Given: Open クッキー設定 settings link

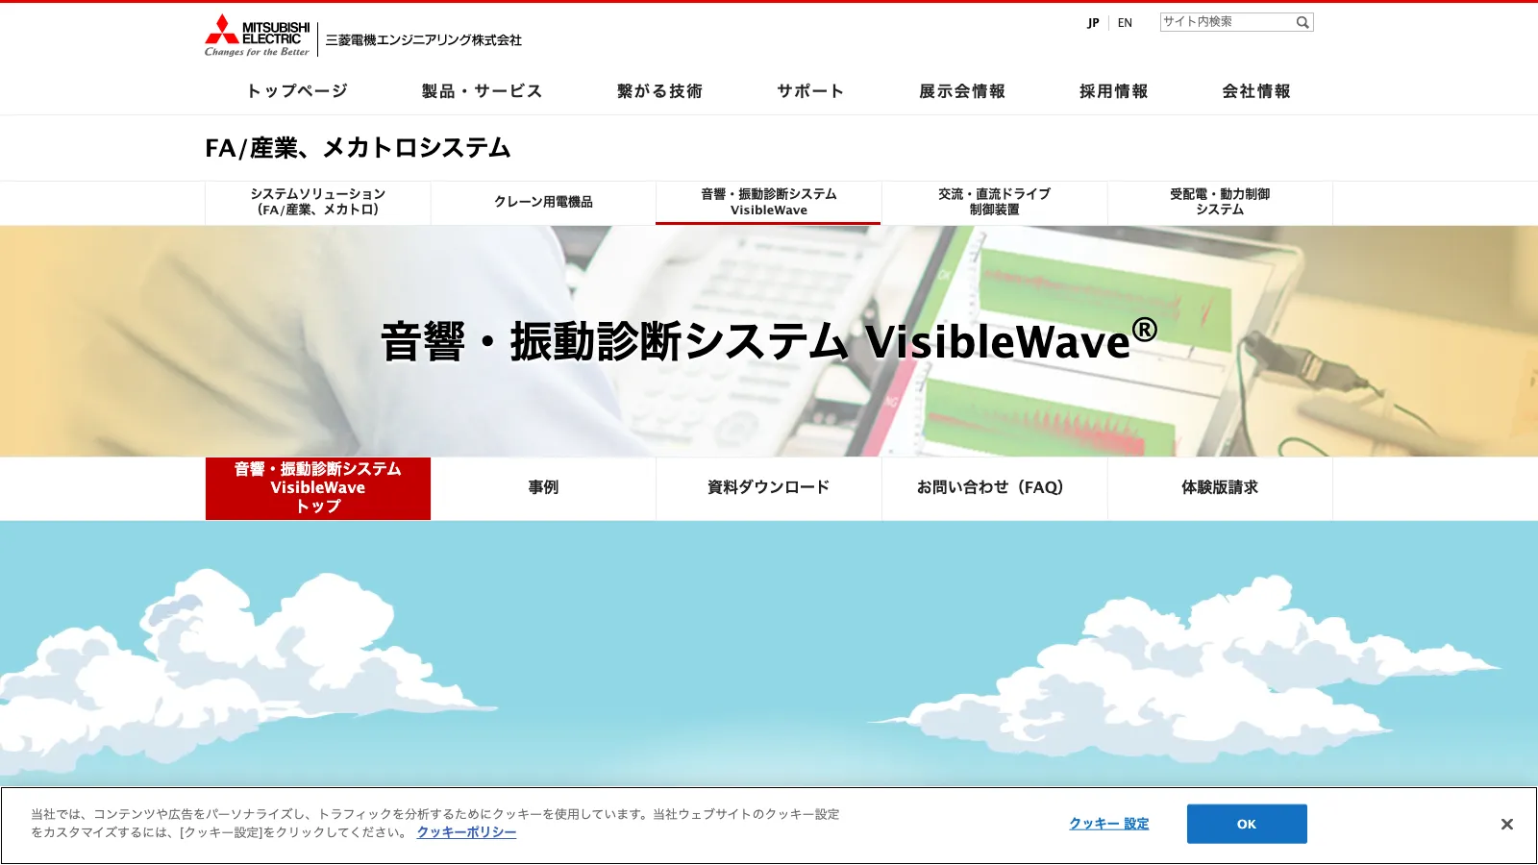Looking at the screenshot, I should [x=1109, y=824].
